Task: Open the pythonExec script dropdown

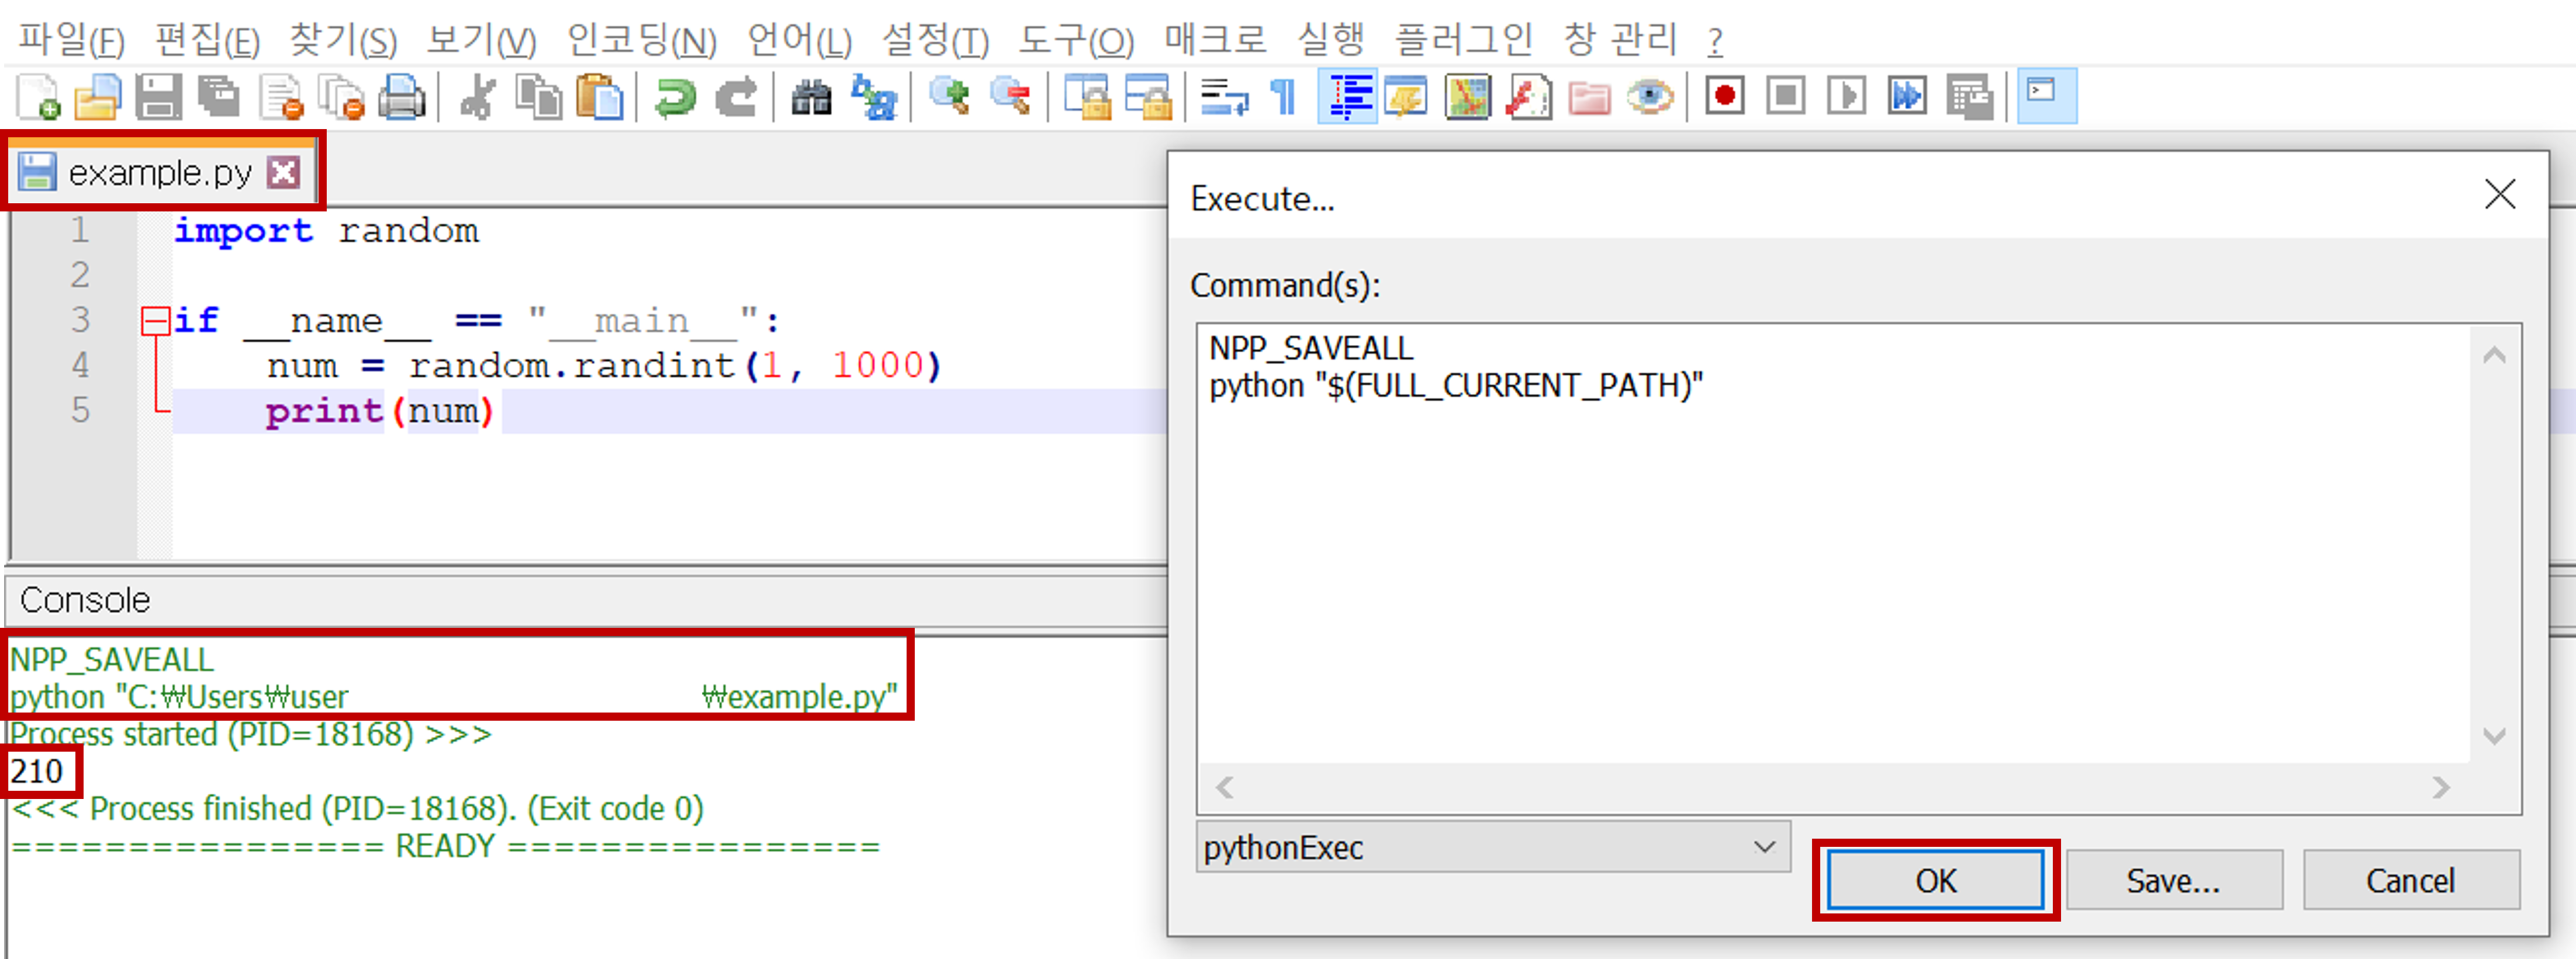Action: pyautogui.click(x=1764, y=847)
